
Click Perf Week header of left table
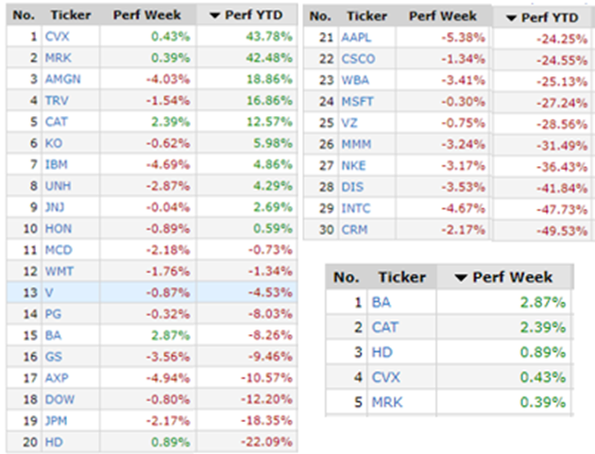[x=147, y=15]
